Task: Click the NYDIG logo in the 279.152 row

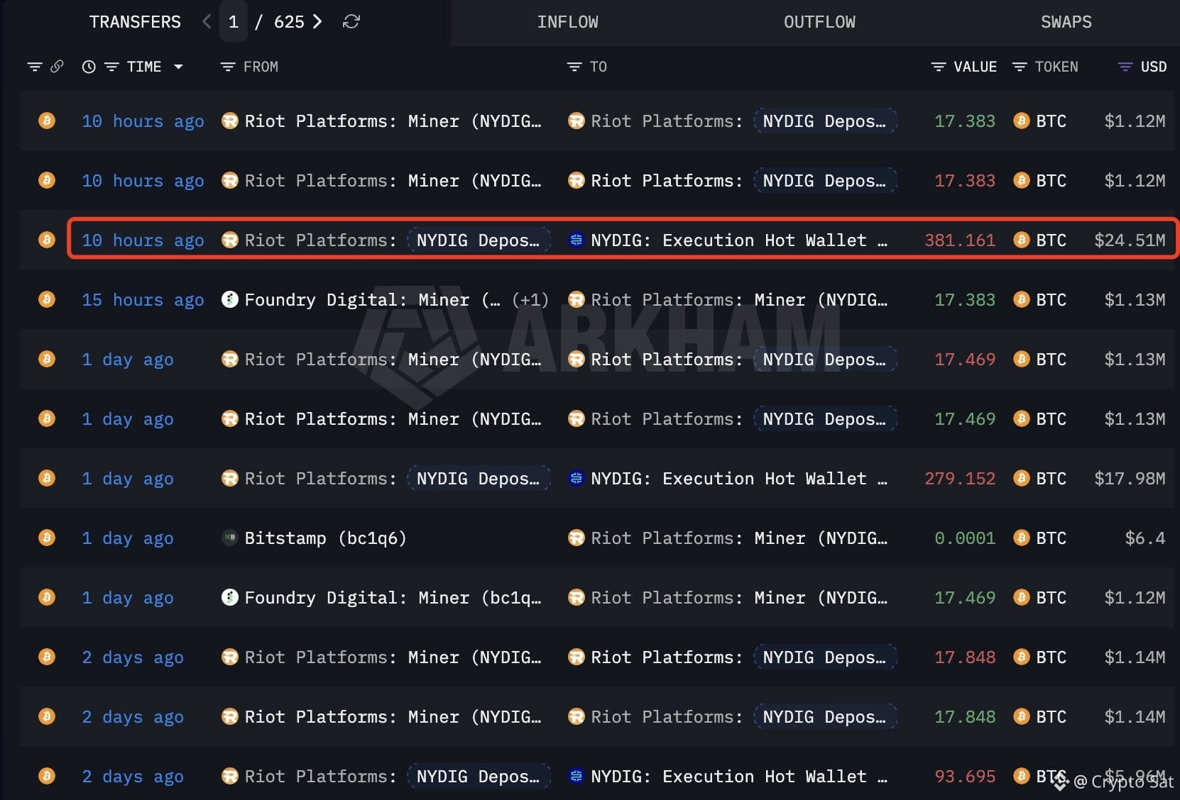Action: [576, 478]
